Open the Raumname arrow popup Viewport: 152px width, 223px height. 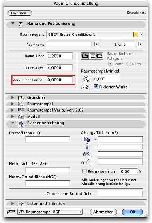[96, 44]
